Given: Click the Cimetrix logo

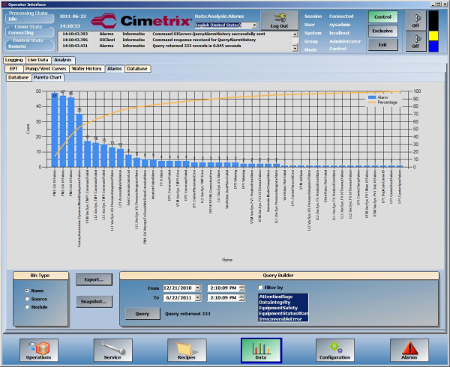Looking at the screenshot, I should (141, 21).
